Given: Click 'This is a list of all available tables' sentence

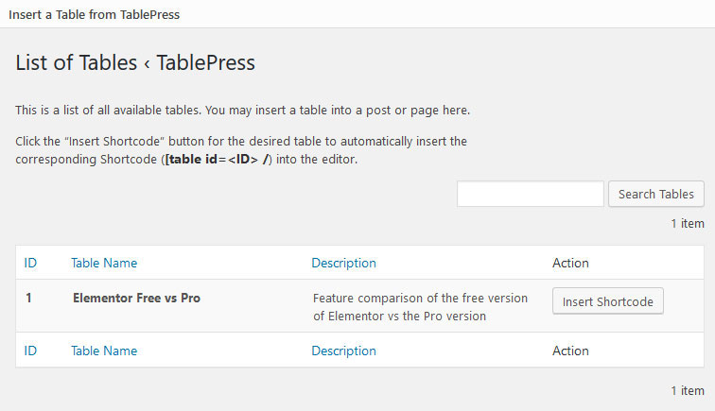Looking at the screenshot, I should (x=242, y=110).
